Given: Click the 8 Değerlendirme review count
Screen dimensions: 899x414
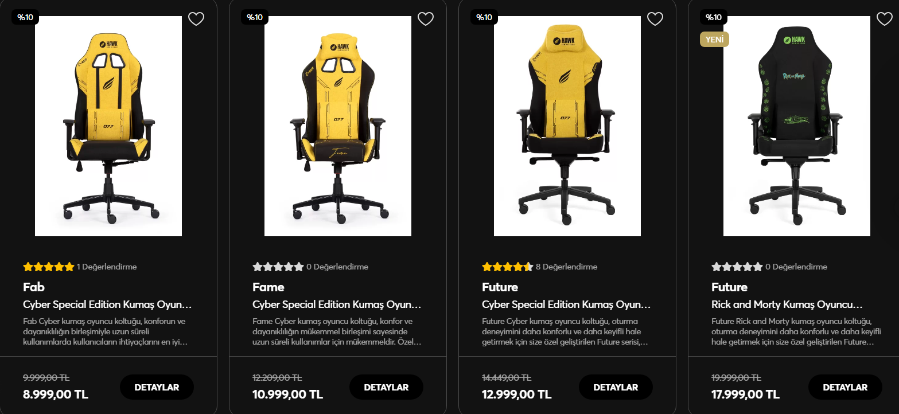Looking at the screenshot, I should coord(566,267).
